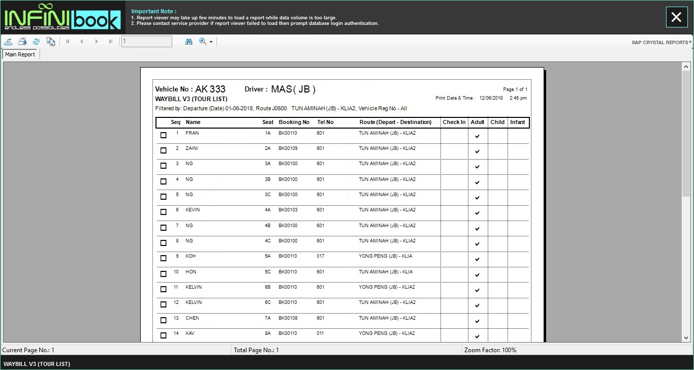Go to next page arrow
Viewport: 694px width, 370px height.
[x=97, y=42]
